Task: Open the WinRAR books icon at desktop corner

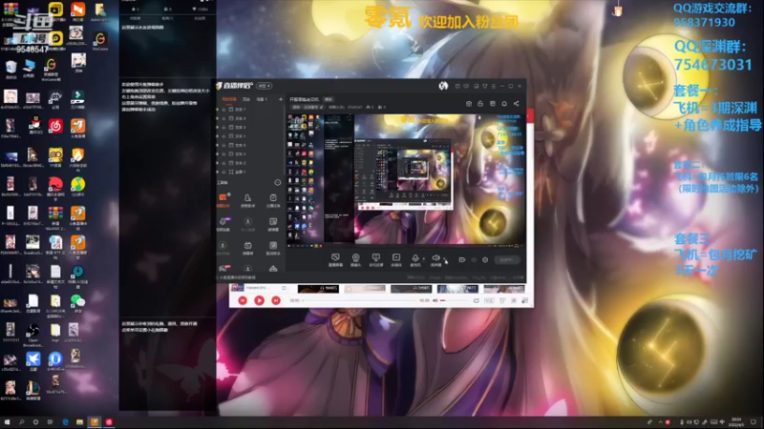Action: [x=11, y=10]
